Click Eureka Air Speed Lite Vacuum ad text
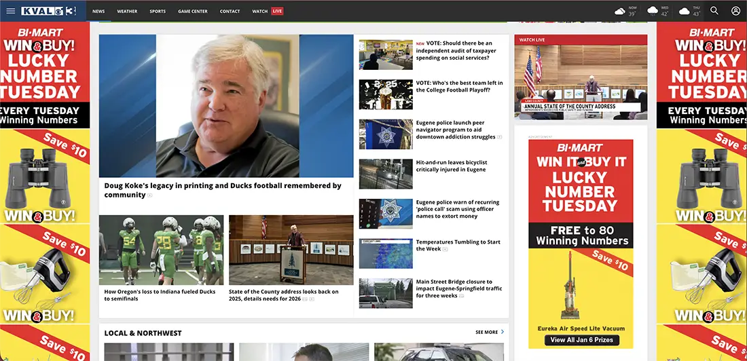The width and height of the screenshot is (747, 361). coord(581,328)
